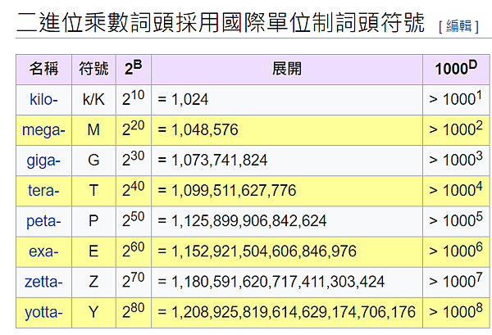Viewport: 492px width, 335px height.
Task: Click the value = 1,048,576
Action: (198, 129)
